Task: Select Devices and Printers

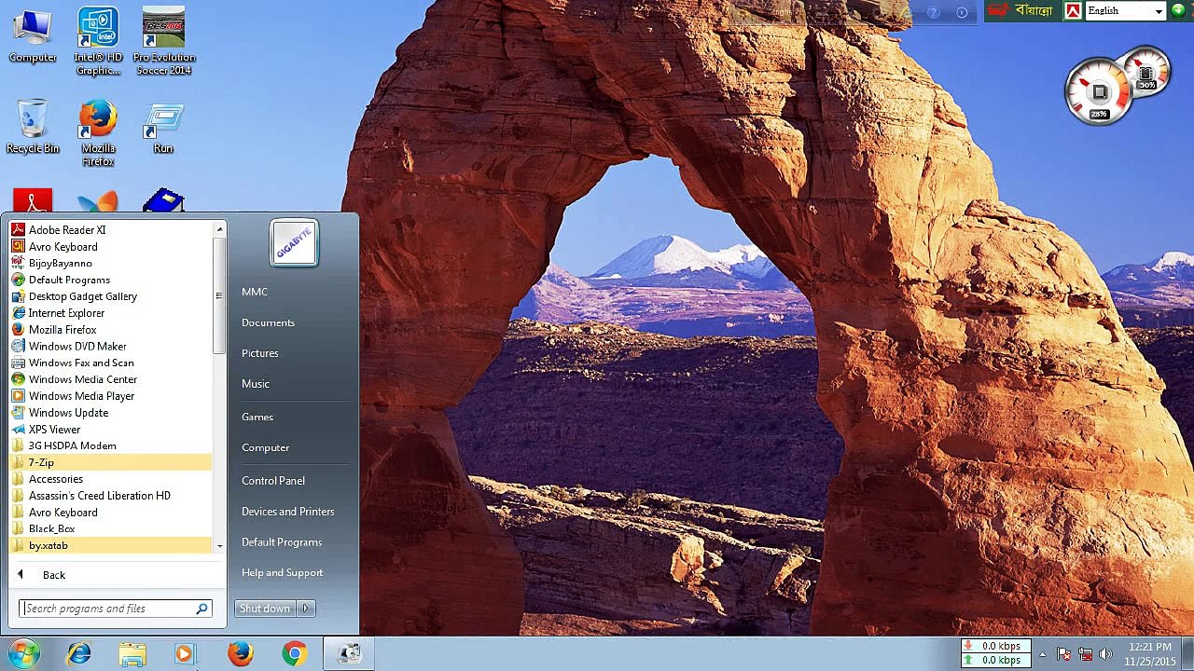Action: tap(287, 512)
